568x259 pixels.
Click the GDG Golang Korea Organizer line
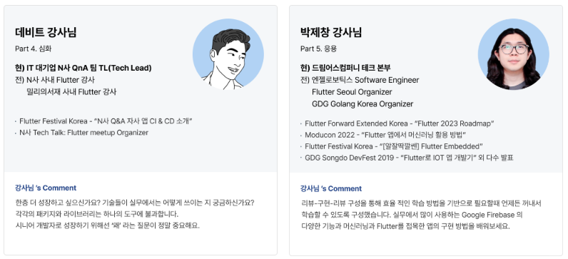(362, 104)
